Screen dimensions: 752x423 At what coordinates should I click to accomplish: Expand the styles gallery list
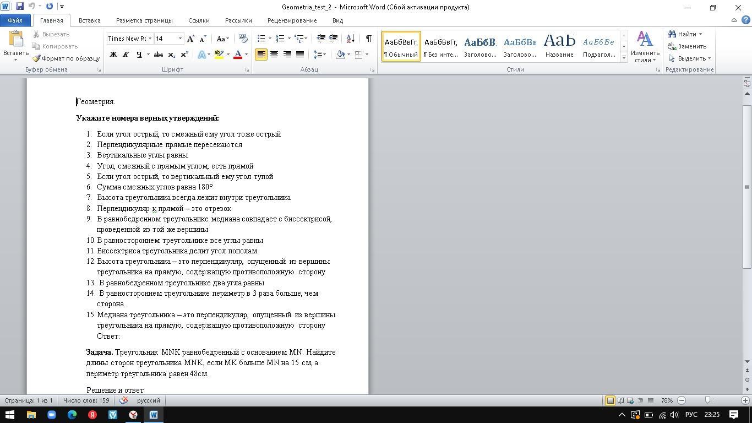tap(624, 58)
